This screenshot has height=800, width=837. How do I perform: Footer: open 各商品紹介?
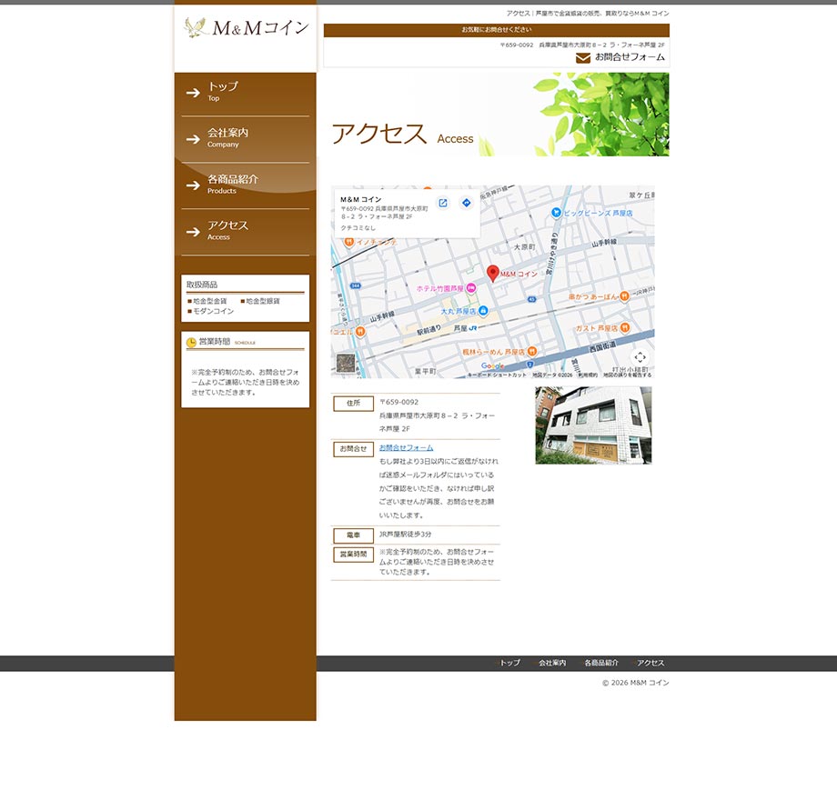point(601,663)
